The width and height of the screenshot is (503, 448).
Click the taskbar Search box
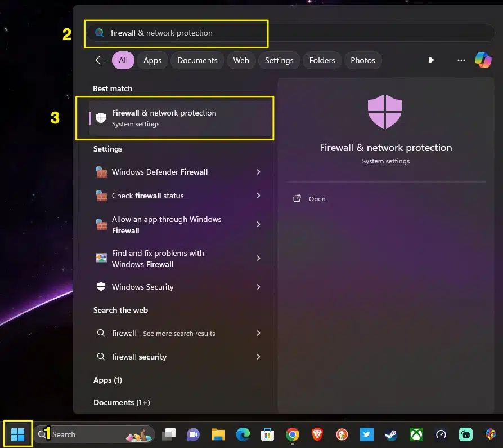(x=94, y=434)
